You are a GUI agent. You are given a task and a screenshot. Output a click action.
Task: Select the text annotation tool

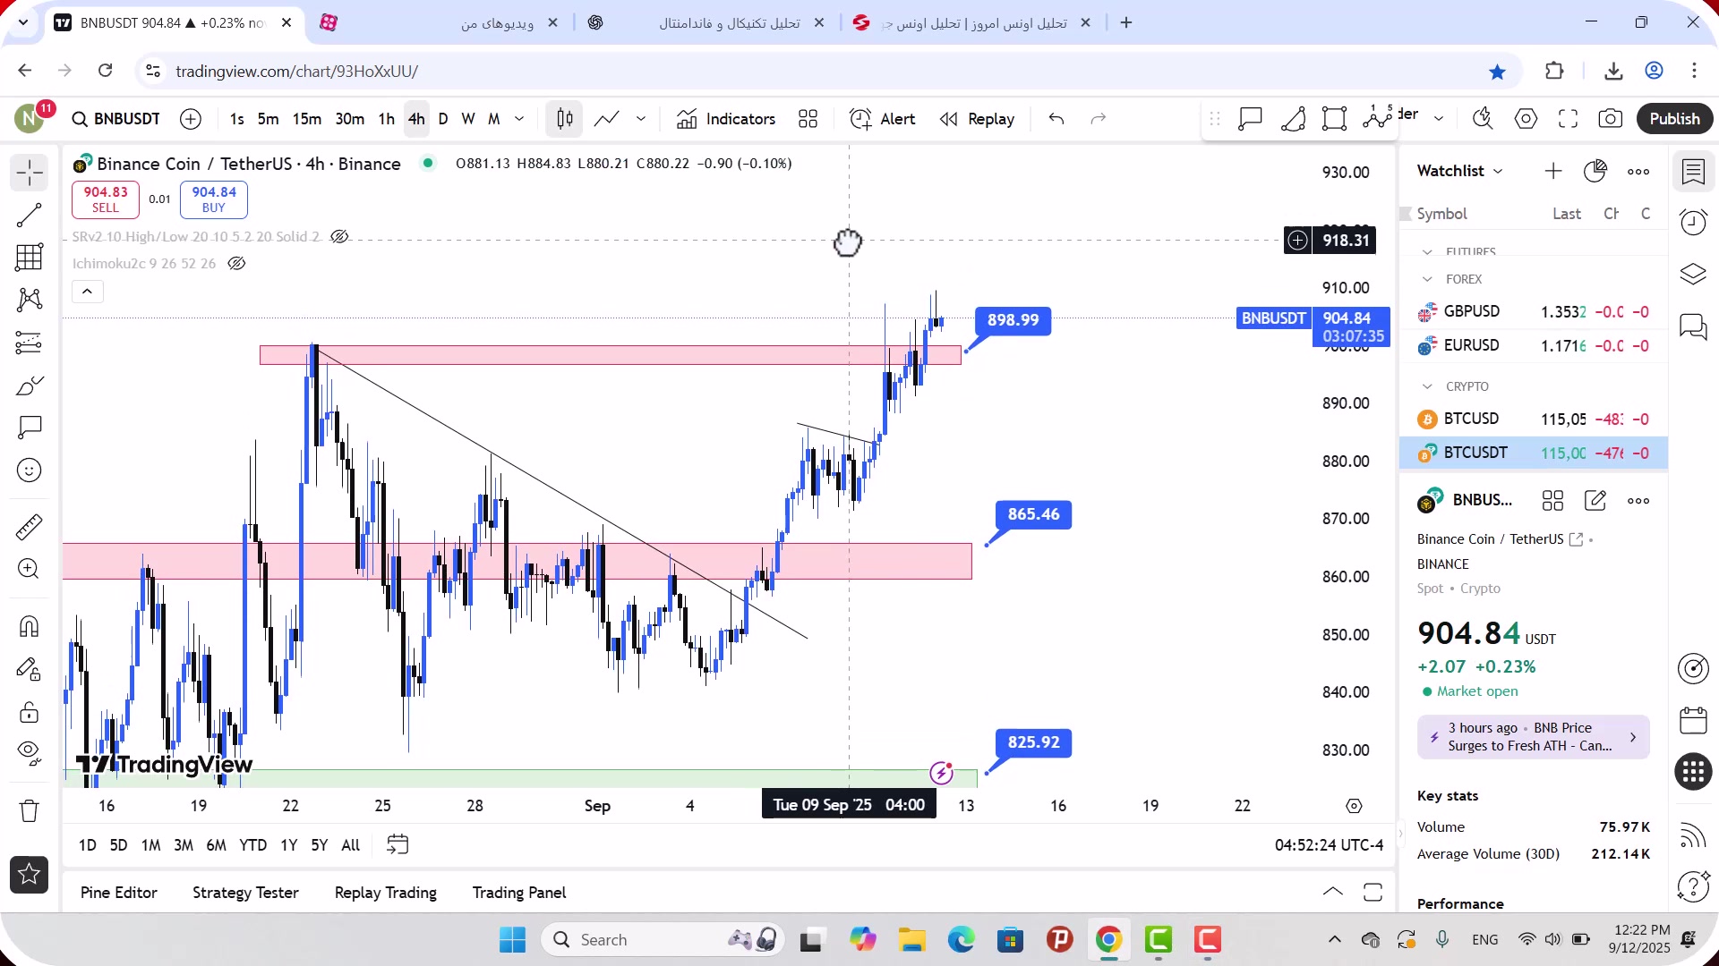click(x=29, y=428)
